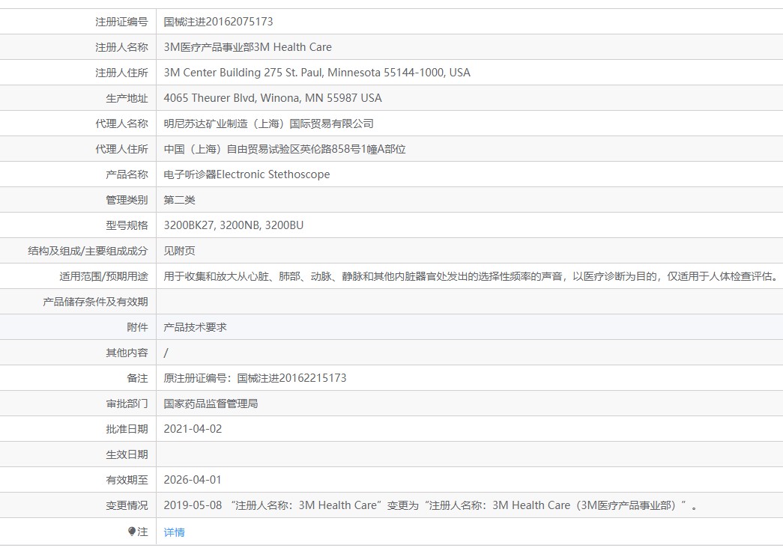Click the 生产地址 label
This screenshot has width=783, height=548.
coord(127,98)
